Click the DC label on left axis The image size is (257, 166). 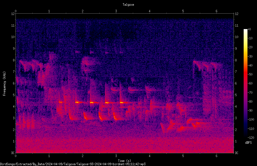[x=13, y=153]
